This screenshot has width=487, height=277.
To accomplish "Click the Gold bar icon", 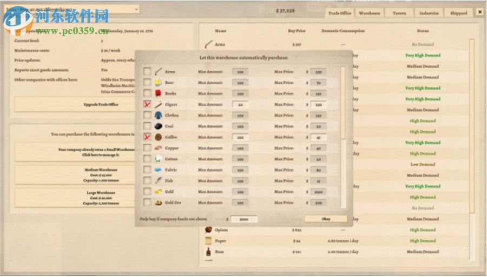I will [159, 192].
